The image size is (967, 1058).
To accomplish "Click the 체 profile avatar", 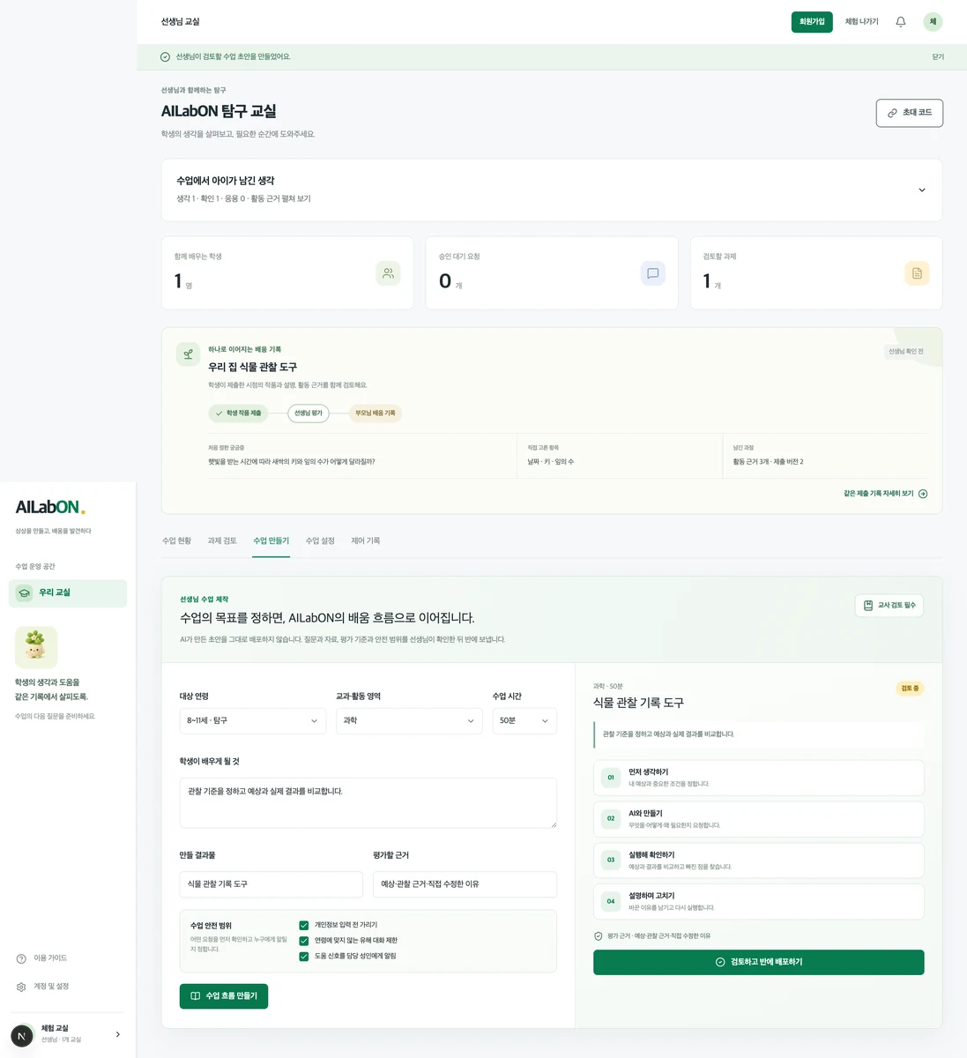I will 933,22.
